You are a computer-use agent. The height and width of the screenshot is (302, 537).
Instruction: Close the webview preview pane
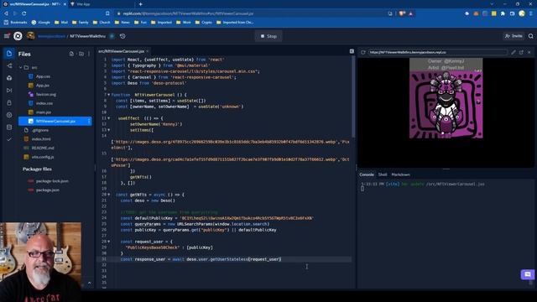click(529, 52)
